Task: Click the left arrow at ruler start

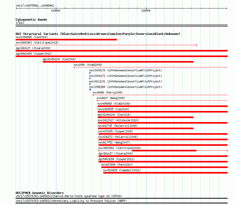Action: point(16,8)
